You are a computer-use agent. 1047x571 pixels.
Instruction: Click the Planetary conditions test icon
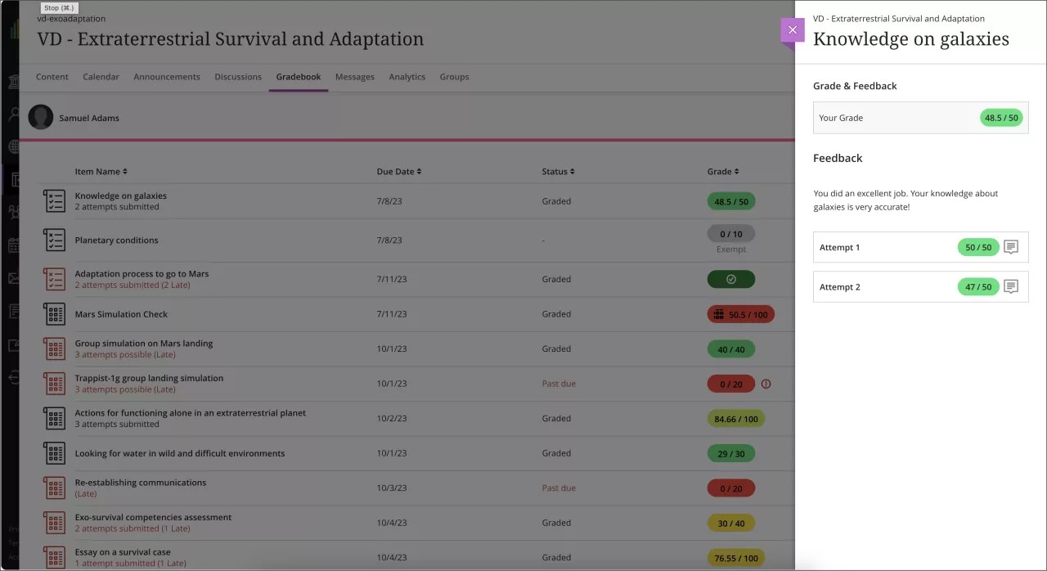54,241
